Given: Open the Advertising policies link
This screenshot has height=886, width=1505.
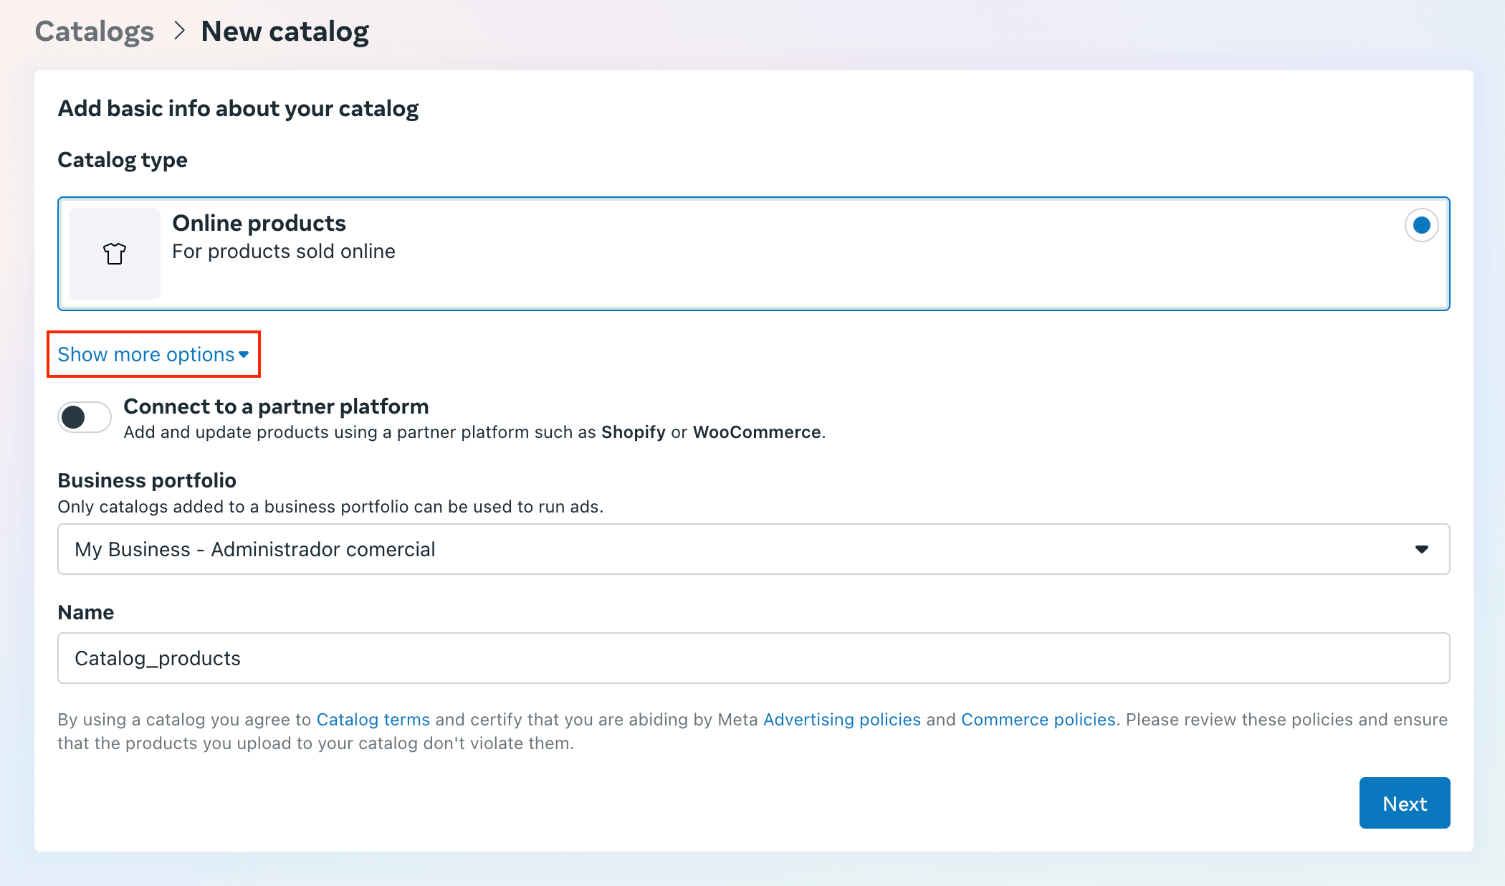Looking at the screenshot, I should click(841, 720).
